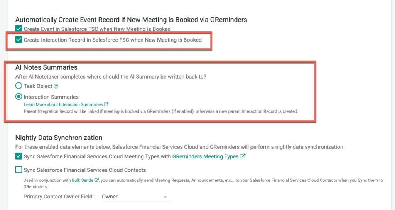Screen dimensions: 395x210
Task: Open Learn More about Interaction Summaries link
Action: tap(63, 104)
